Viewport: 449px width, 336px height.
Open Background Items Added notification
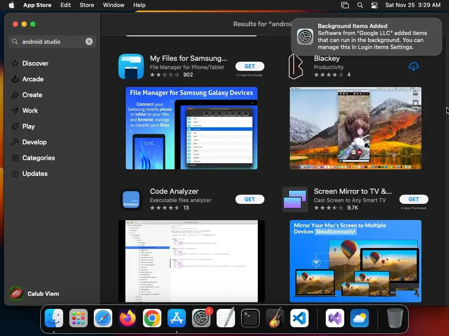point(367,37)
